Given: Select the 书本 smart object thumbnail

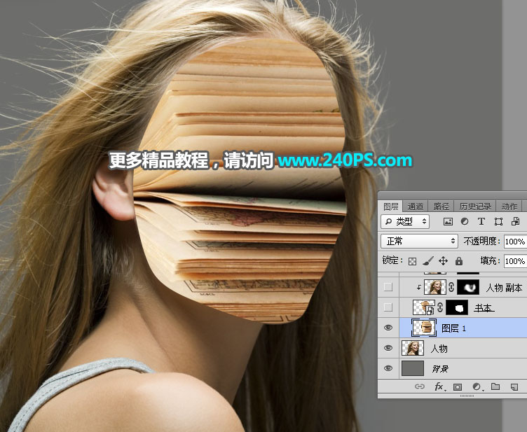Looking at the screenshot, I should (424, 307).
